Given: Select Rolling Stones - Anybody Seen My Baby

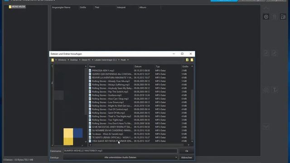Looking at the screenshot, I should click(139, 88).
